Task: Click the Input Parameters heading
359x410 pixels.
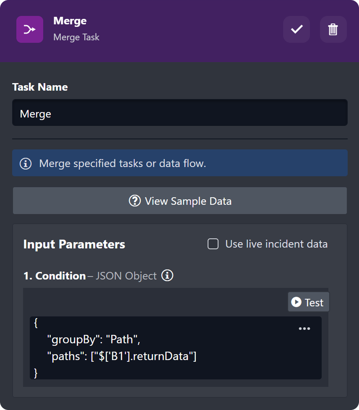Action: [74, 244]
